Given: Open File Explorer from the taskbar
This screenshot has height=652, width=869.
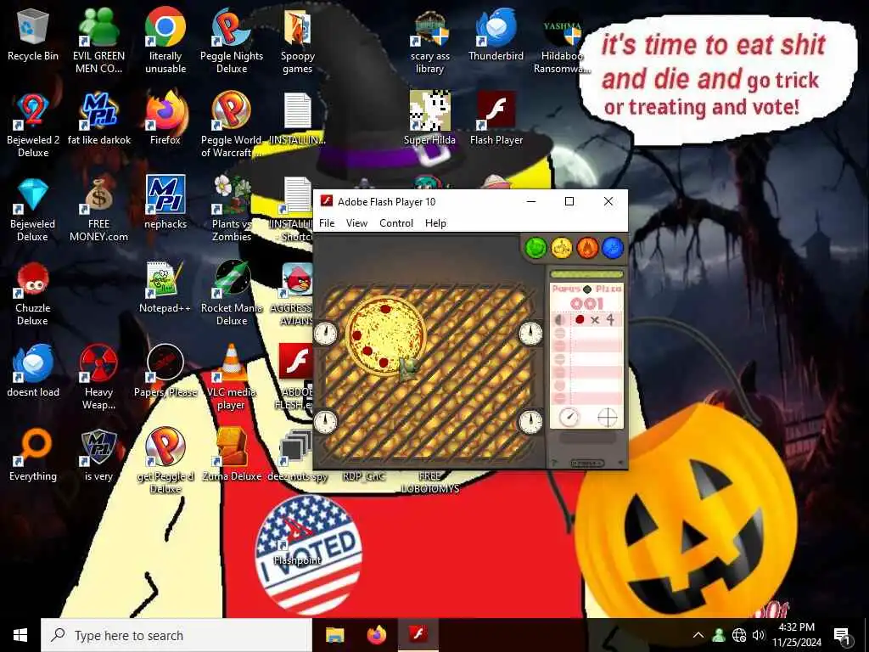Looking at the screenshot, I should point(334,635).
